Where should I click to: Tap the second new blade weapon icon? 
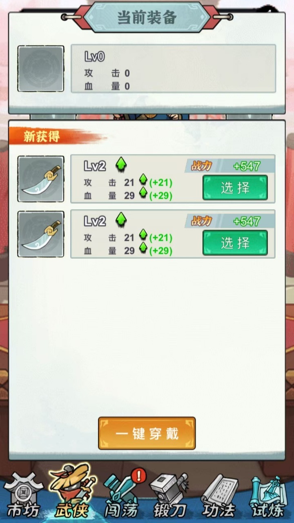[x=41, y=234]
